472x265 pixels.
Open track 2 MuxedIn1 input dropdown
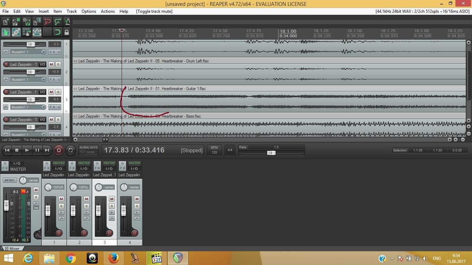tap(28, 80)
